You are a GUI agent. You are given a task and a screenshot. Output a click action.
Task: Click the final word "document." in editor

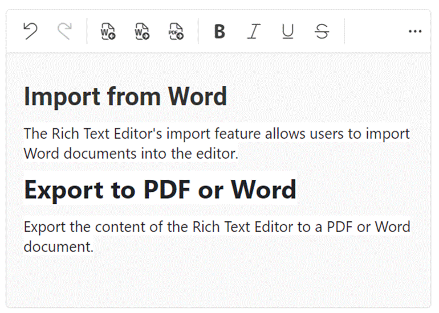coord(58,247)
